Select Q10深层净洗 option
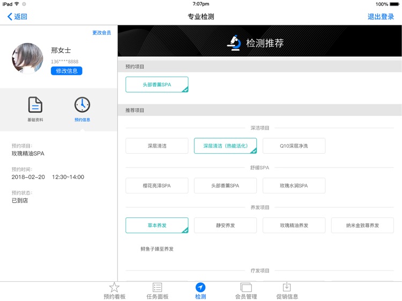This screenshot has height=301, width=402. (x=294, y=146)
